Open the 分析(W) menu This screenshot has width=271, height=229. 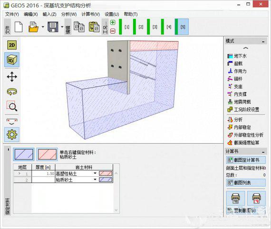pos(69,14)
